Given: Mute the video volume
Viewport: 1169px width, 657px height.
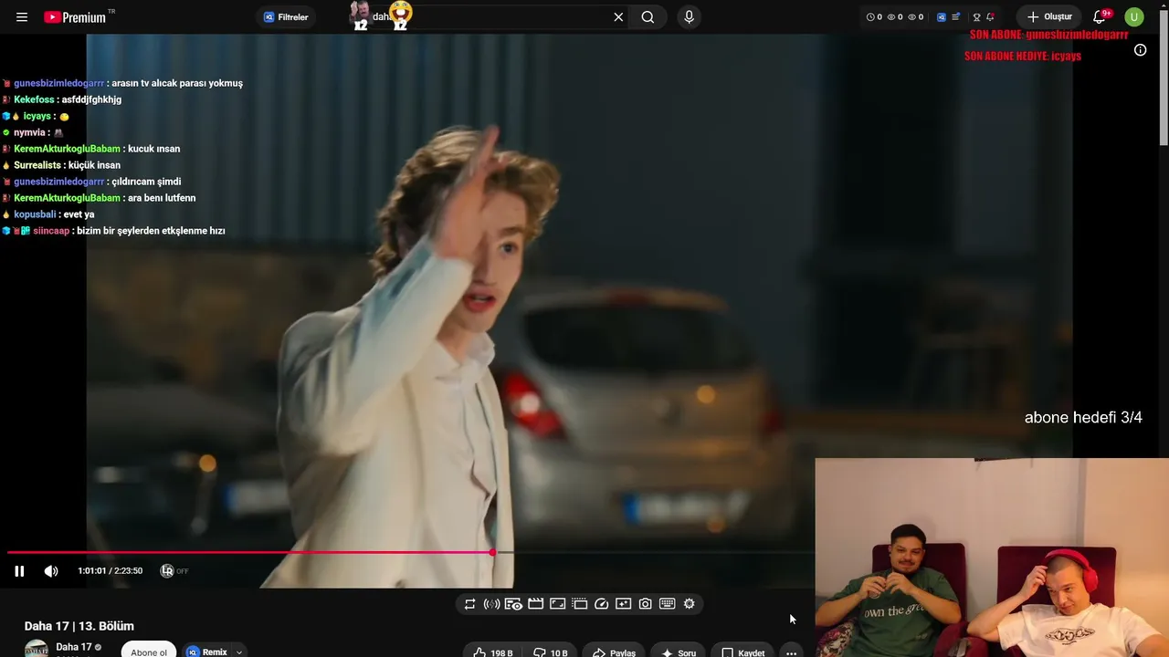Looking at the screenshot, I should [51, 571].
